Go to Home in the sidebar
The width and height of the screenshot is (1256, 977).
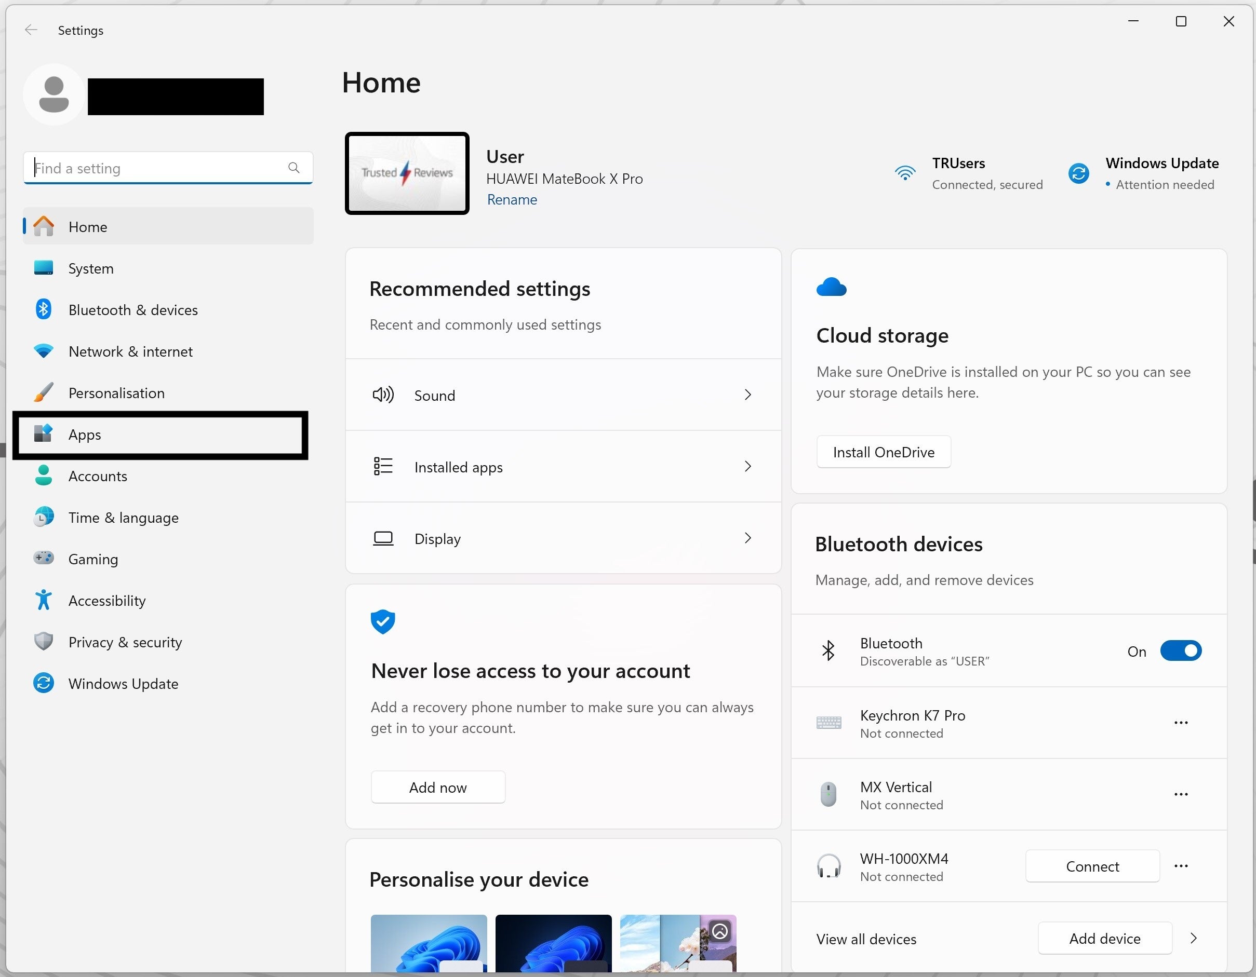[x=168, y=226]
